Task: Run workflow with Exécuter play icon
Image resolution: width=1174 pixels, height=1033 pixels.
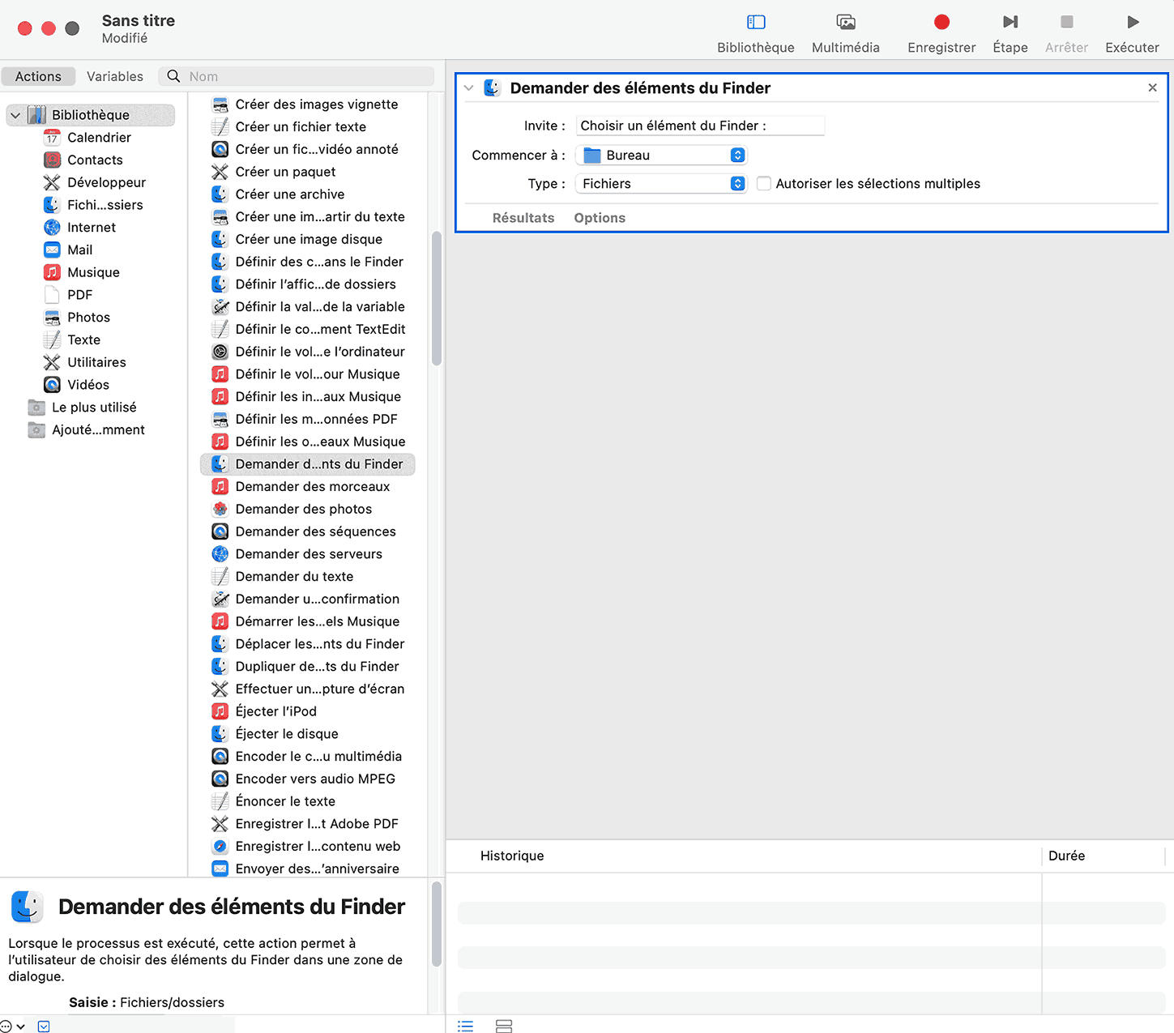Action: 1133,22
